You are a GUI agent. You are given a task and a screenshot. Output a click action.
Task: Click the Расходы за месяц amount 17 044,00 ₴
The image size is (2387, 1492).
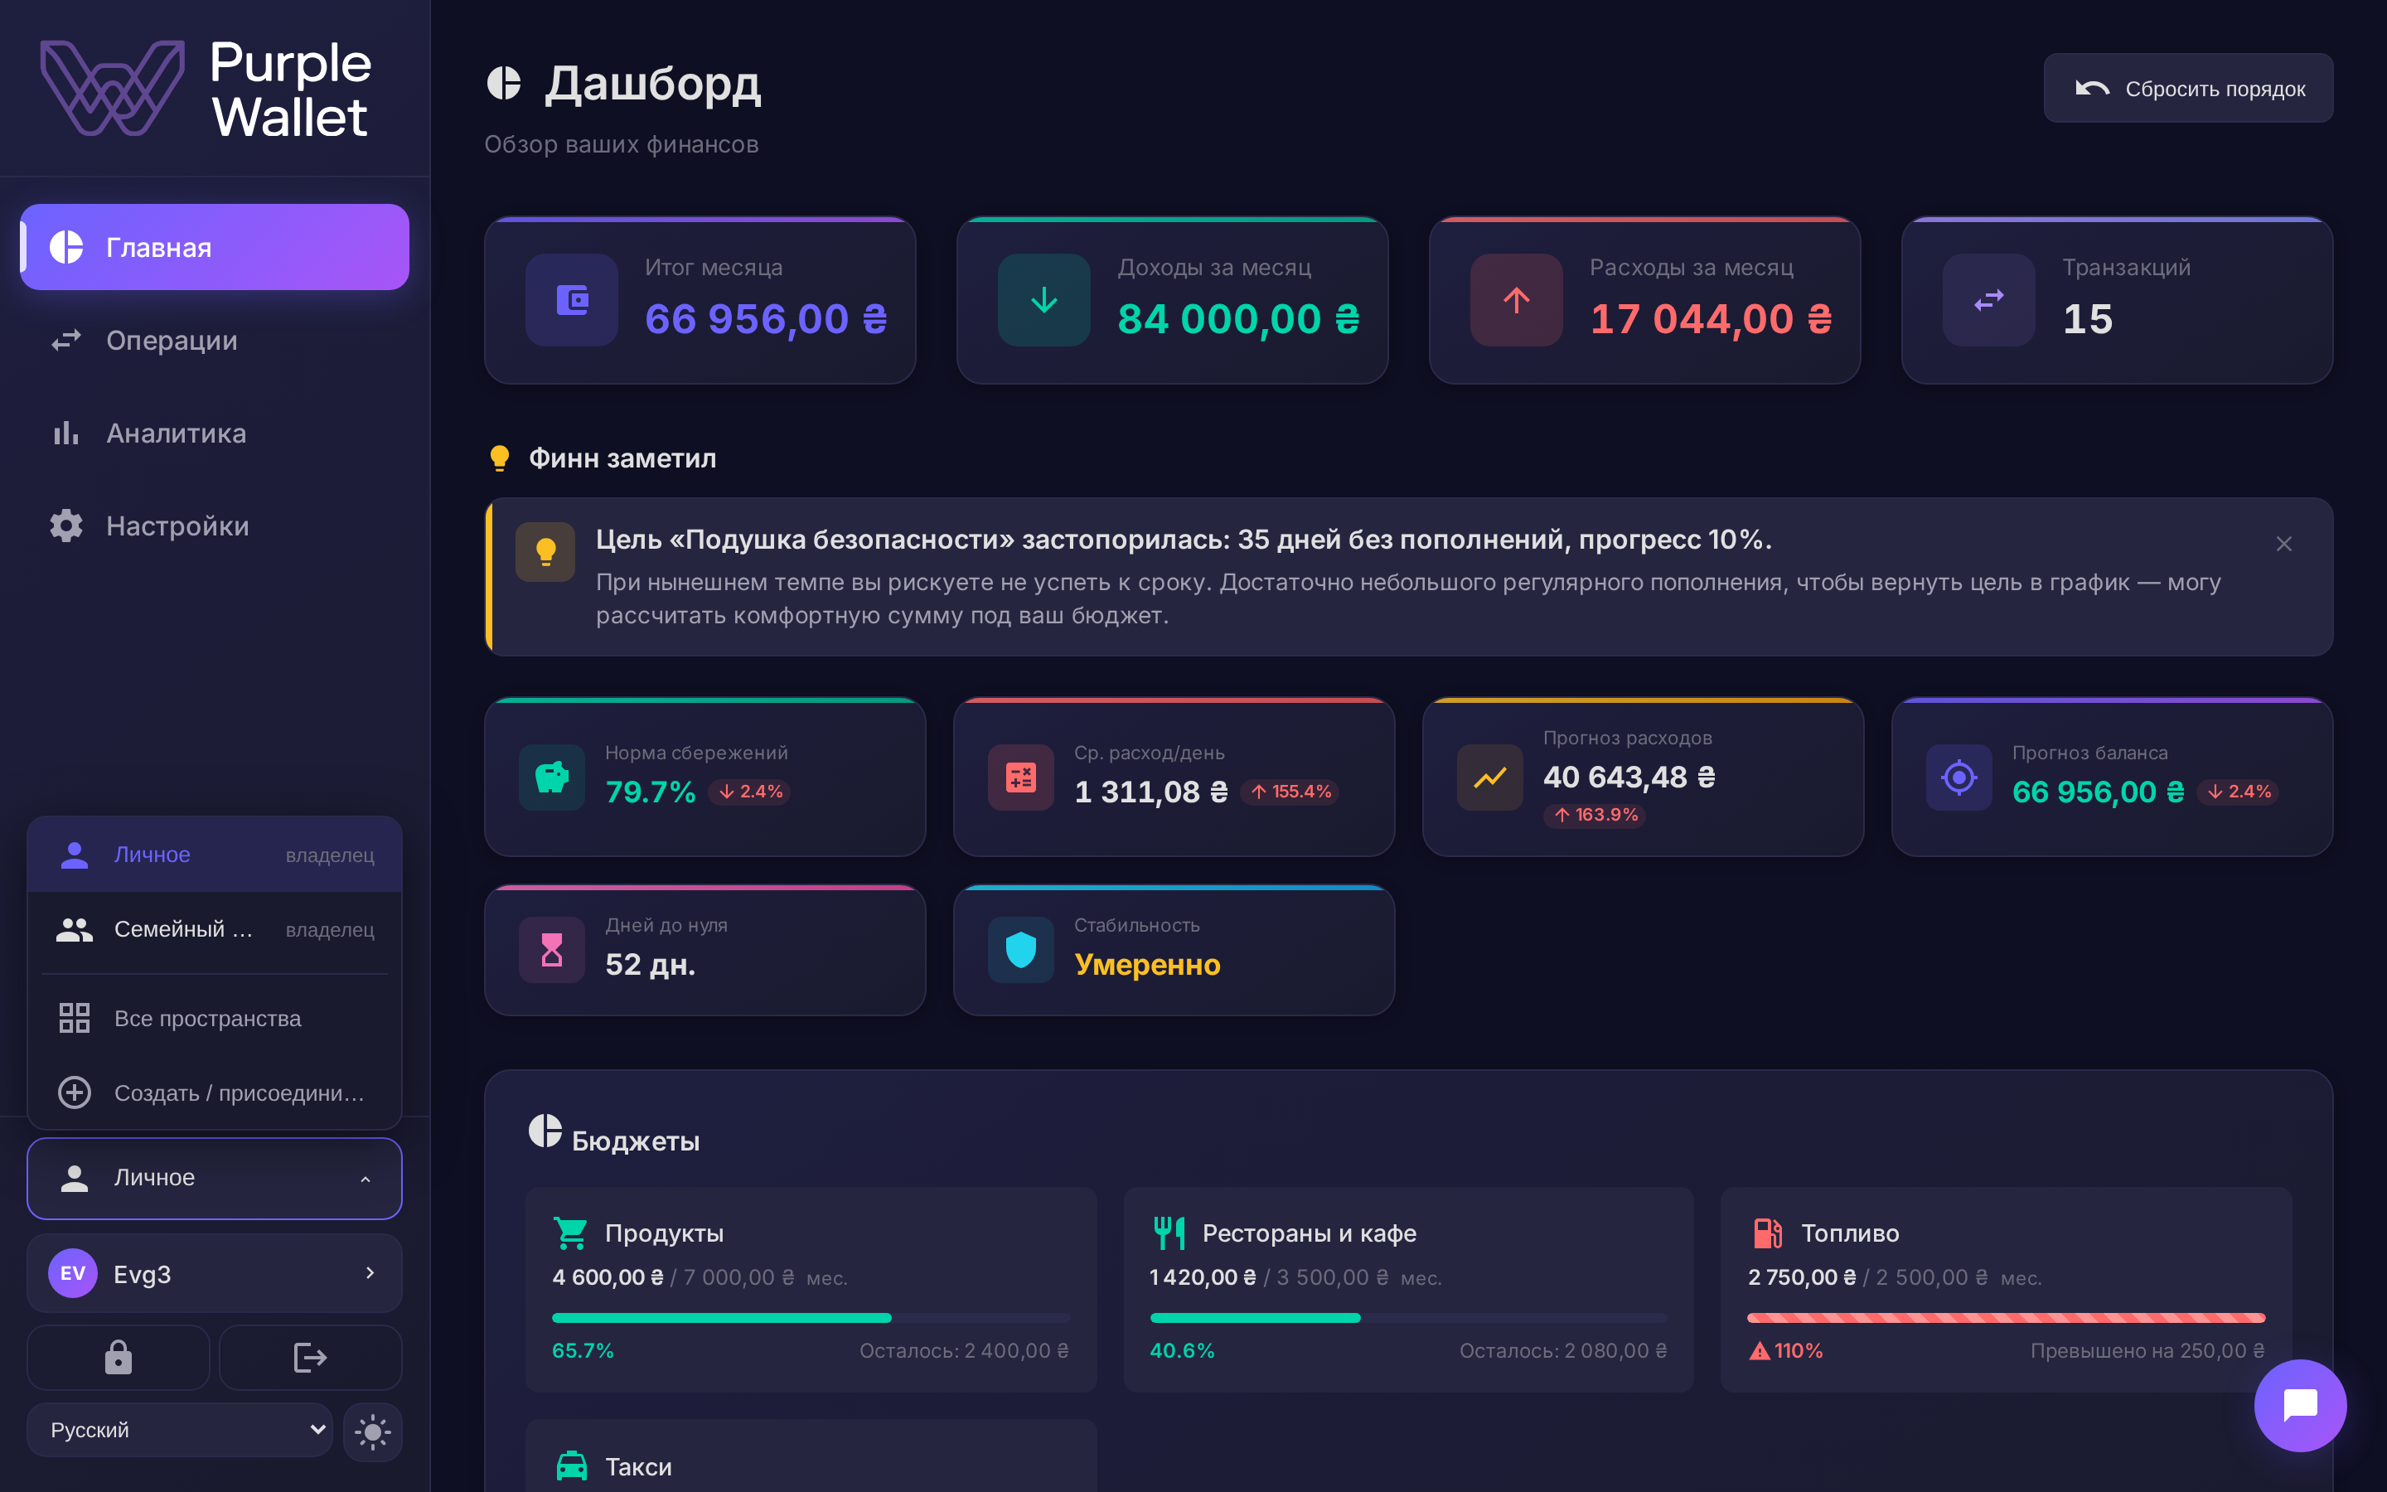pyautogui.click(x=1712, y=319)
